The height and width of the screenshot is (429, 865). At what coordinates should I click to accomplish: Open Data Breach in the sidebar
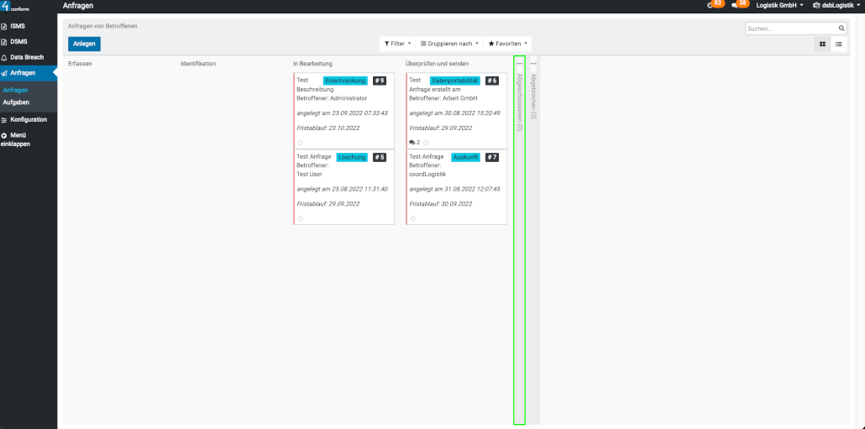pyautogui.click(x=27, y=57)
